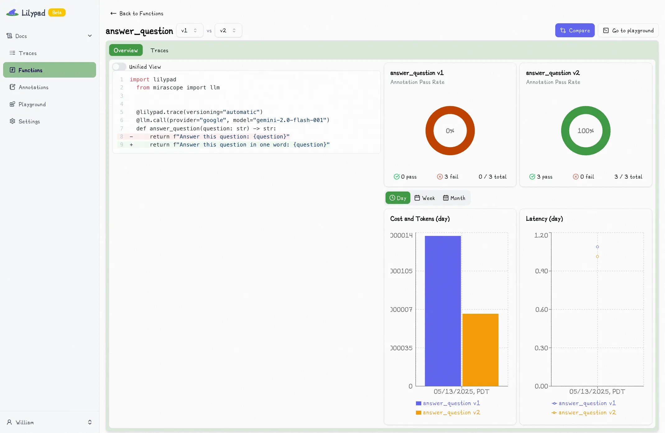The image size is (665, 433).
Task: Open the Annotations sidebar page
Action: [x=33, y=87]
